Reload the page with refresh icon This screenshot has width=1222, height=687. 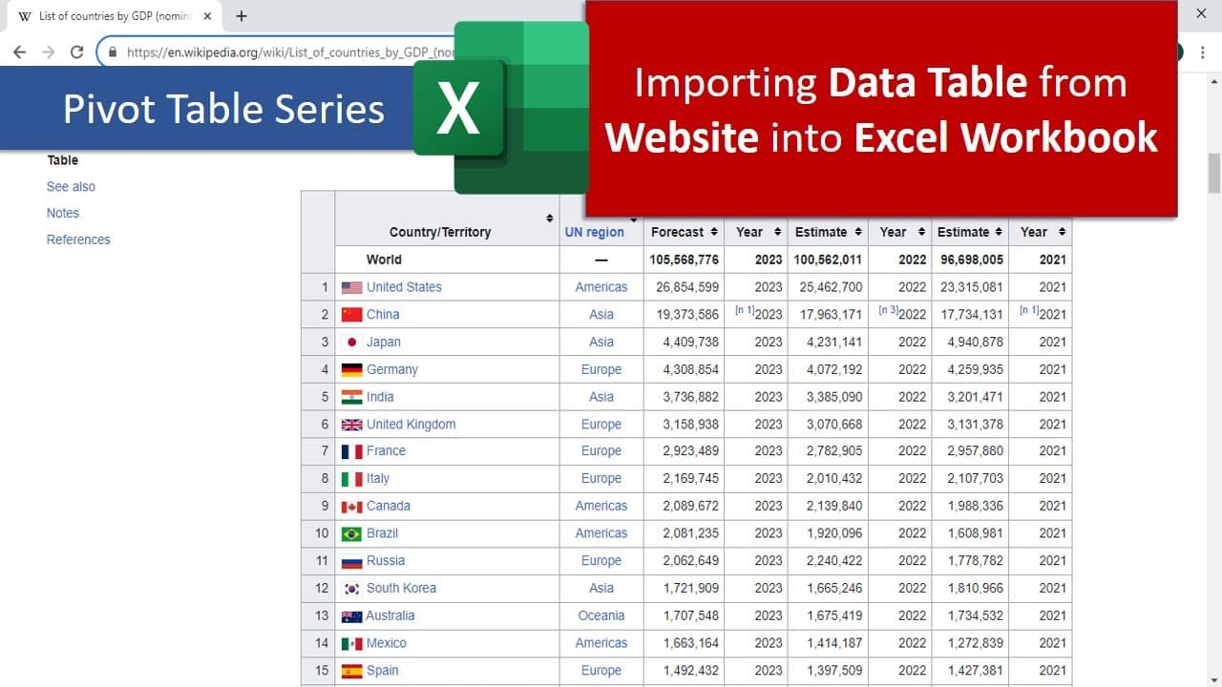[77, 52]
